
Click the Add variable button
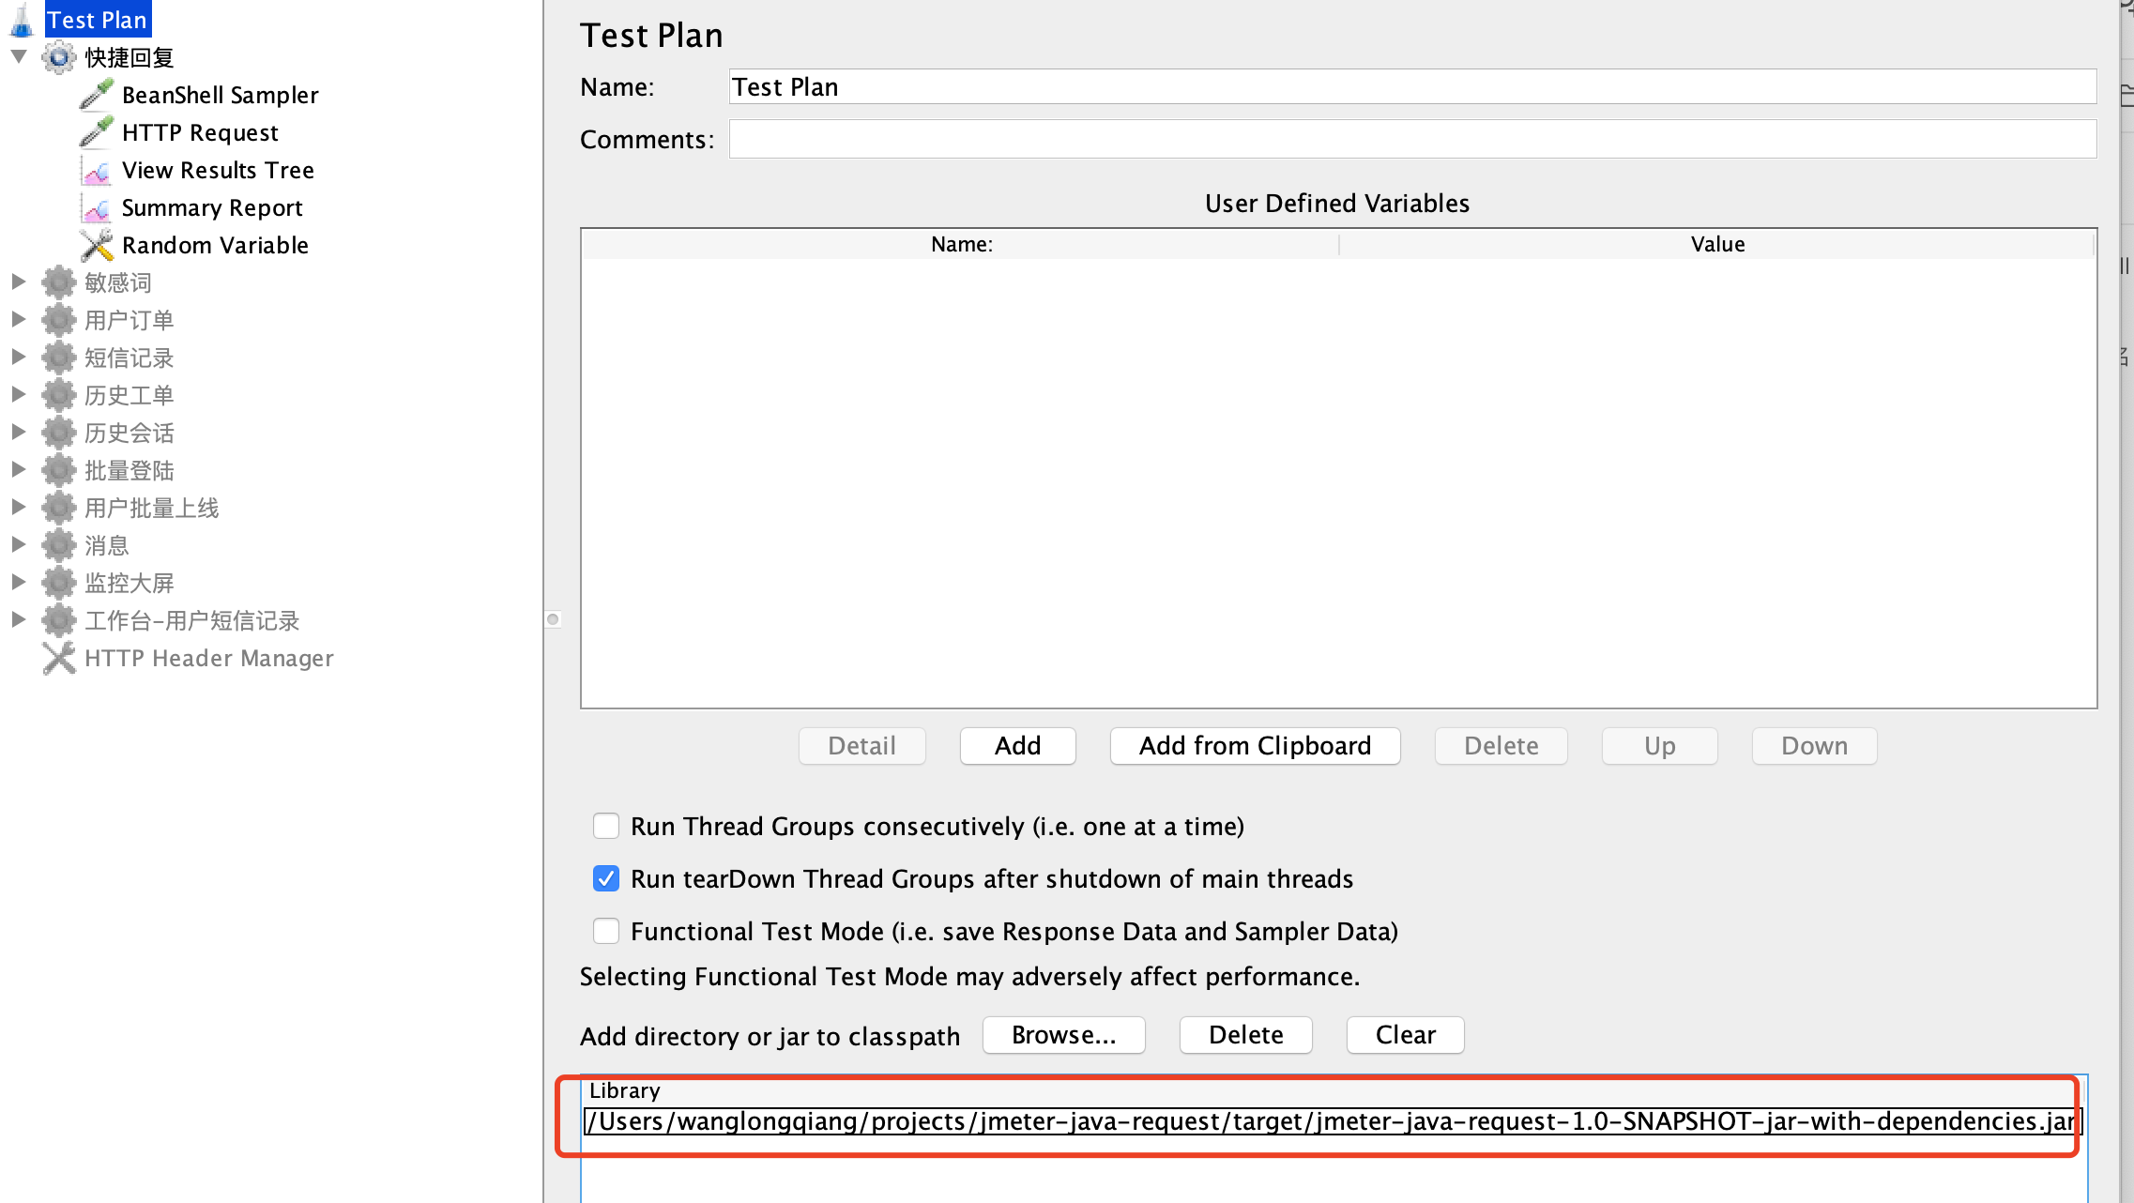pyautogui.click(x=1017, y=746)
